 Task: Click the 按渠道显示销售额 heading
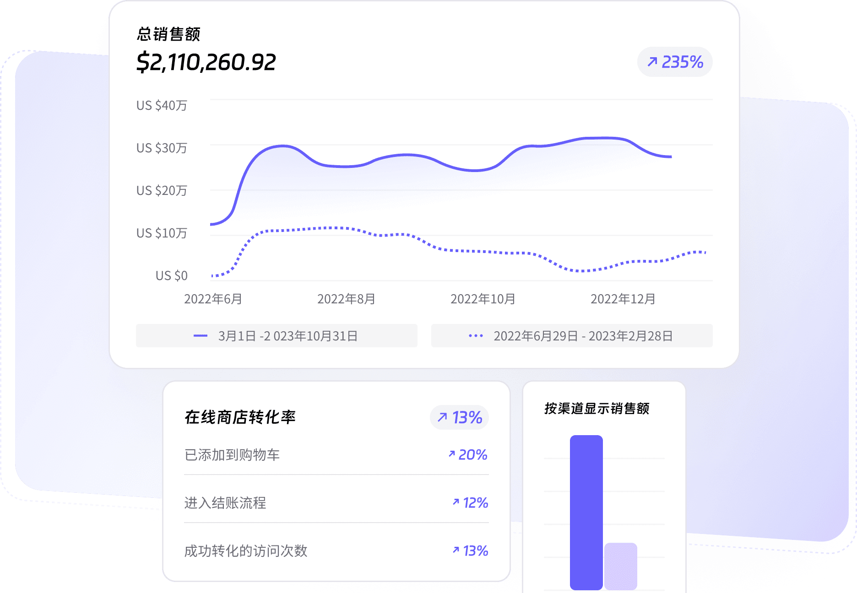[597, 409]
